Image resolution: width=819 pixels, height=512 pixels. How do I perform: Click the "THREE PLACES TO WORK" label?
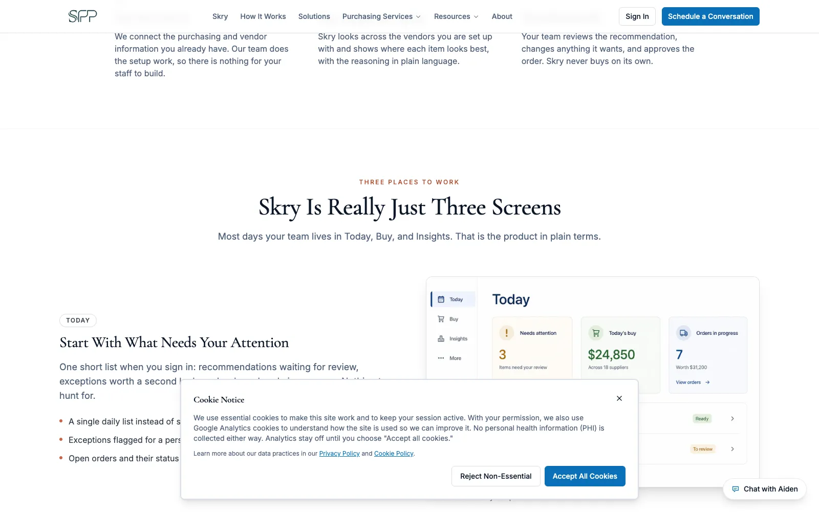(x=409, y=182)
